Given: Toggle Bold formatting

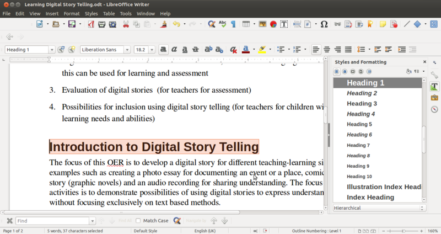Looking at the screenshot, I should pyautogui.click(x=163, y=50).
